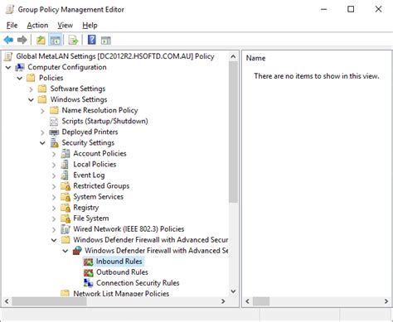Image resolution: width=393 pixels, height=322 pixels.
Task: Click the Up One Level folder icon
Action: click(x=41, y=41)
